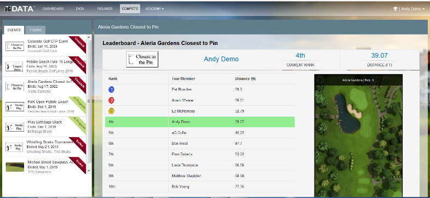Open Whistling Straits Tournament event

click(44, 147)
